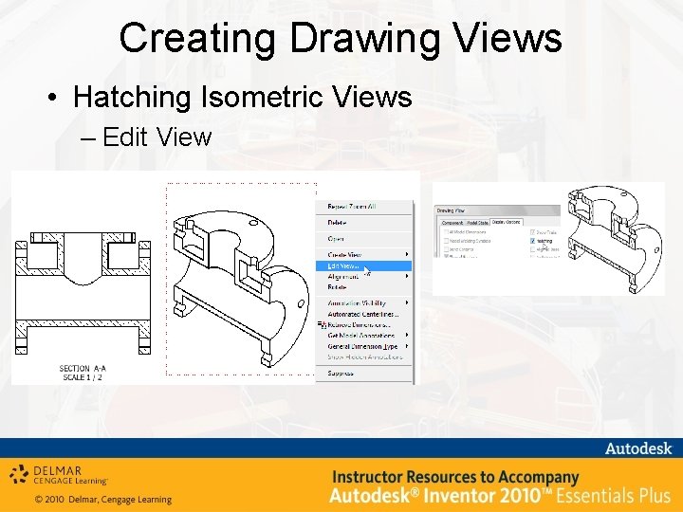
Task: Click the section A-A drawing view
Action: (x=83, y=293)
